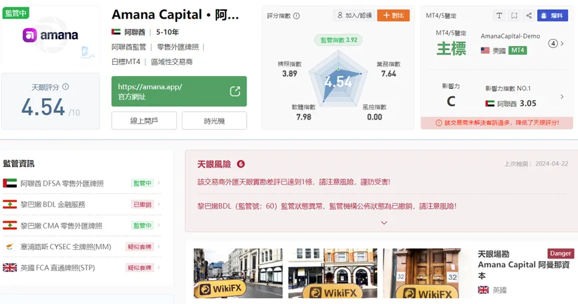This screenshot has height=304, width=578.
Task: Click the 已撤銷 status badge
Action: [142, 204]
